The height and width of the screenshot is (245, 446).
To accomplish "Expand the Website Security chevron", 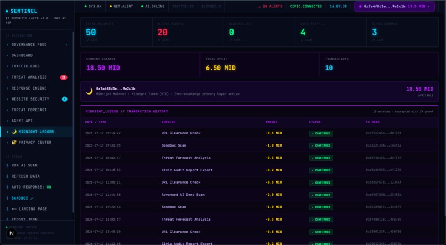I will click(x=7, y=99).
